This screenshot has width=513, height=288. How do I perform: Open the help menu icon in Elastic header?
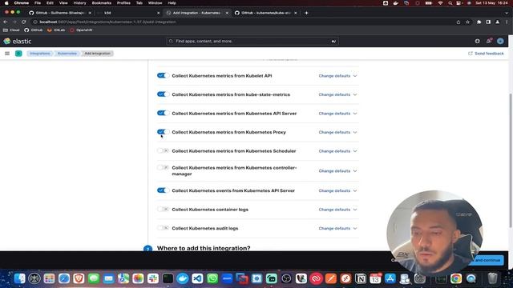(478, 41)
